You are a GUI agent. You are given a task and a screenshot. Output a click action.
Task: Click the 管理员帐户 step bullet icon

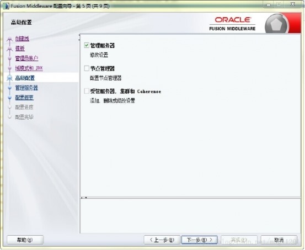[10, 58]
